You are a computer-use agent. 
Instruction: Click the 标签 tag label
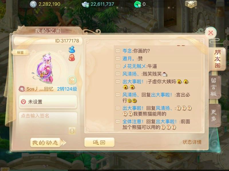pos(20,52)
